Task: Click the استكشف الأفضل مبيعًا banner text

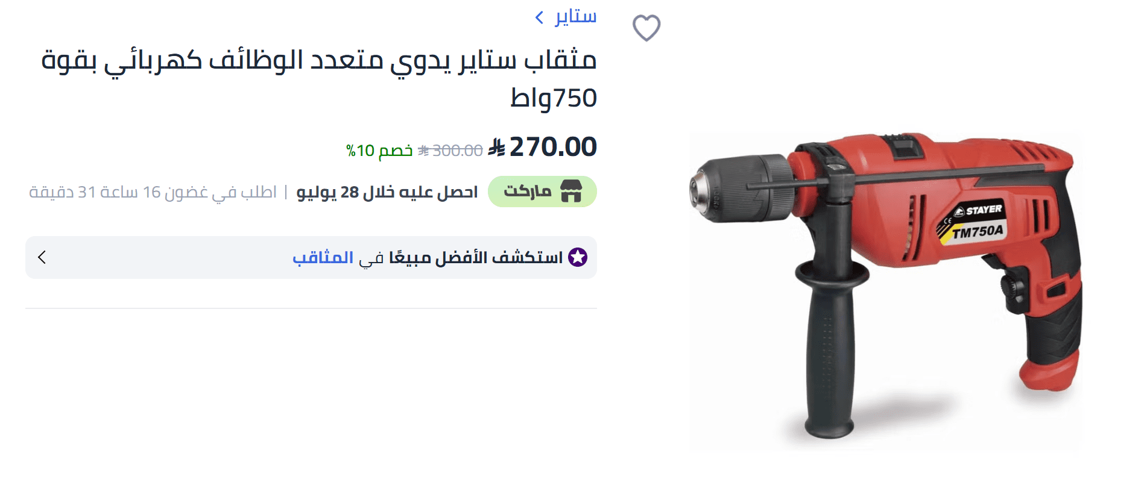Action: point(476,258)
